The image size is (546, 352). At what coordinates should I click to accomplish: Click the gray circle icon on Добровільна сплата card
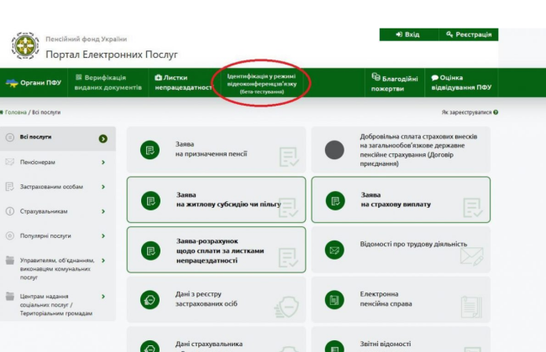pos(334,150)
